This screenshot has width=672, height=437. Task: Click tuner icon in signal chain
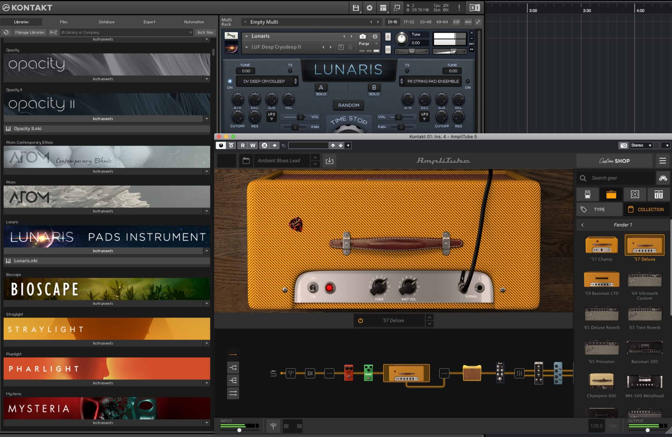pyautogui.click(x=291, y=373)
